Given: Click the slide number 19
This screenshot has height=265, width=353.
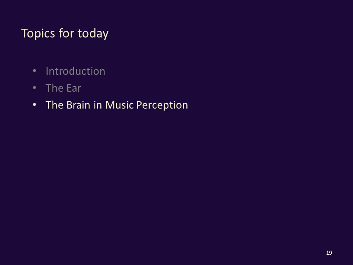Looking at the screenshot, I should click(x=329, y=253).
